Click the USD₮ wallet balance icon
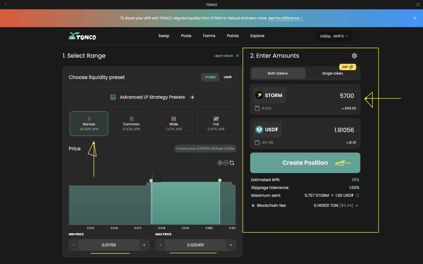423x264 pixels. click(257, 143)
